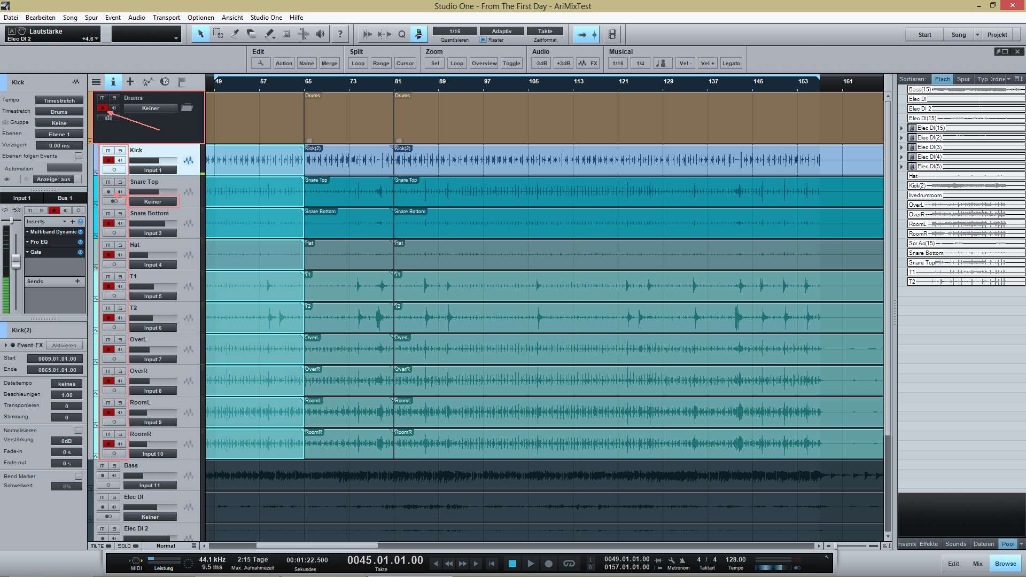This screenshot has height=577, width=1026.
Task: Mute the Kick track
Action: pos(108,150)
